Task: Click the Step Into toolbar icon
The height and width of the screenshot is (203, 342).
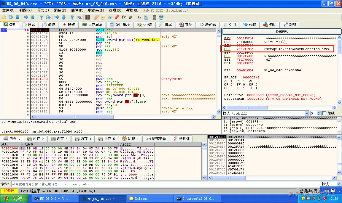Action: click(41, 17)
